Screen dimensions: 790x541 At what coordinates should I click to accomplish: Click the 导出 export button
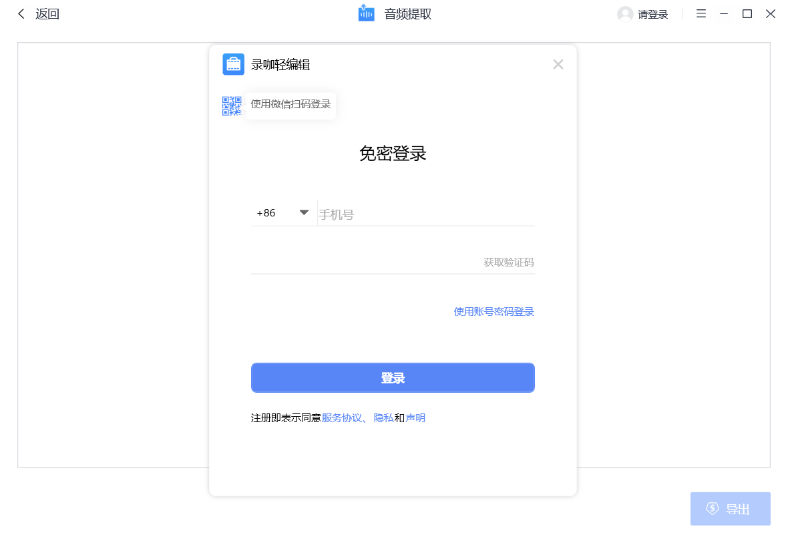click(x=731, y=508)
